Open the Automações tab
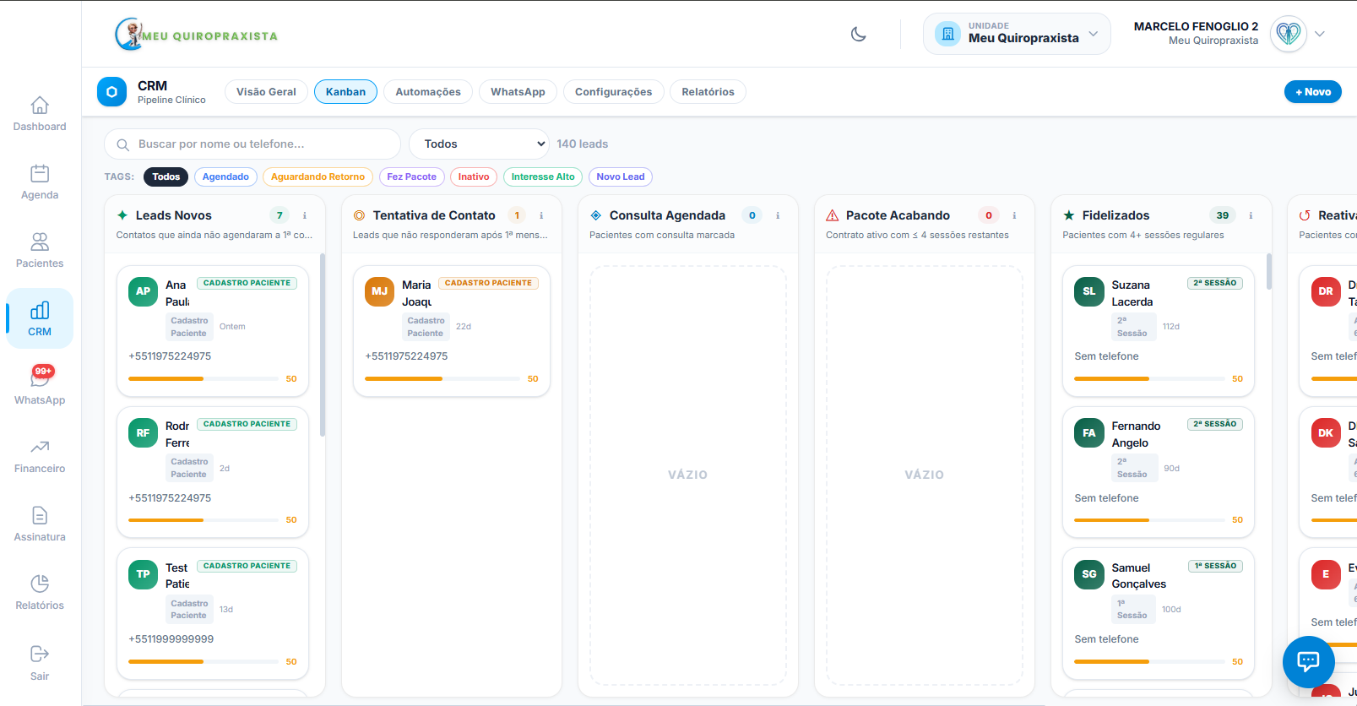 (428, 92)
